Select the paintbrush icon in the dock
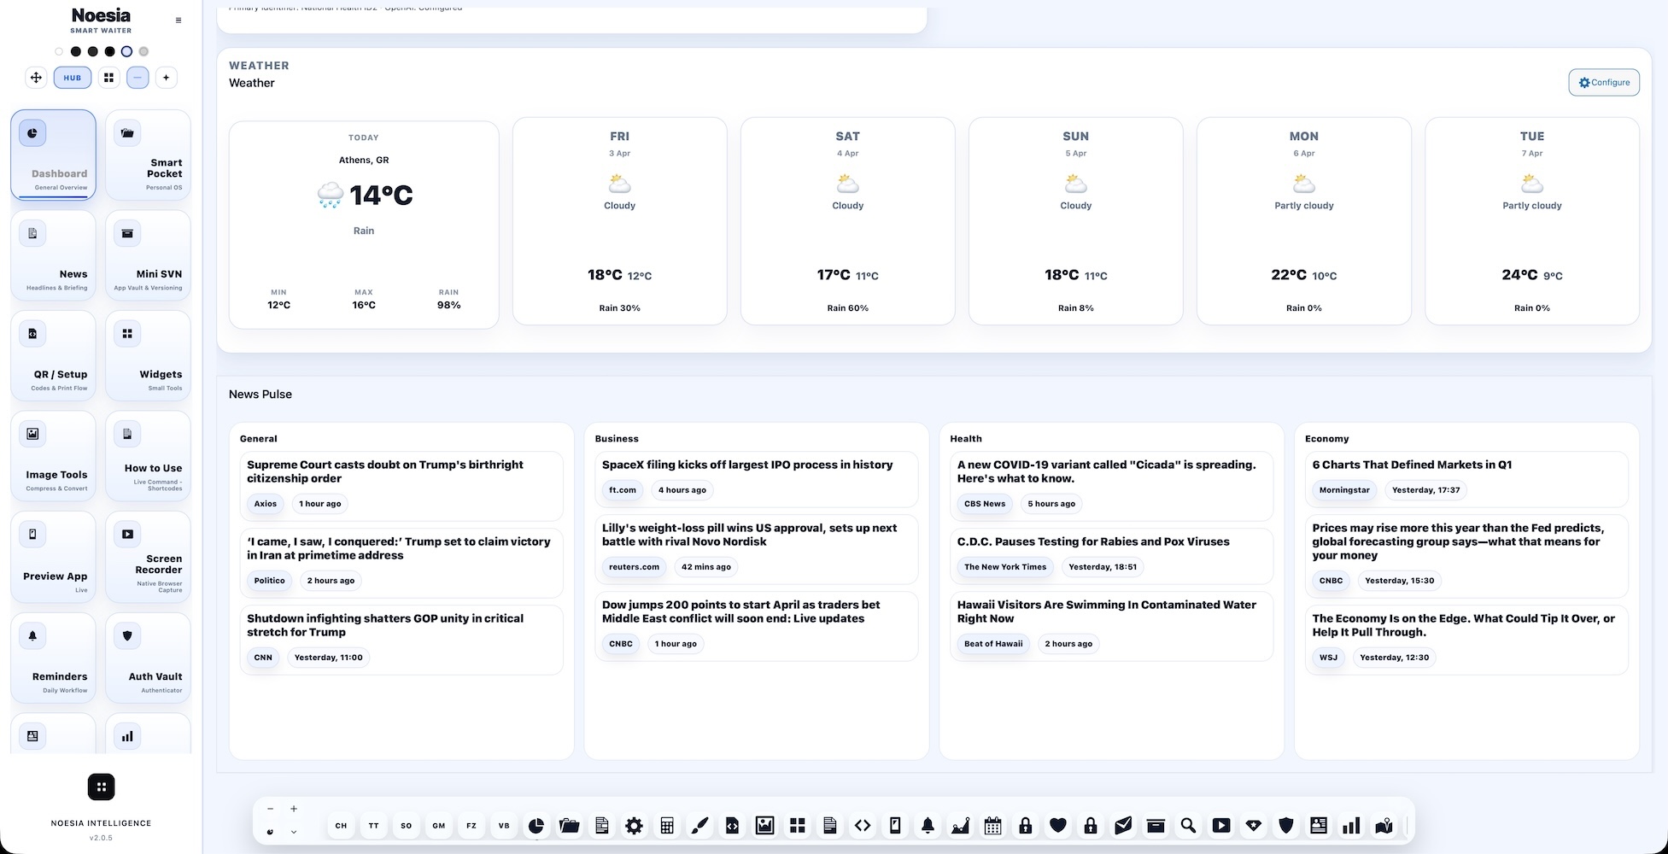Viewport: 1668px width, 854px height. click(x=699, y=825)
